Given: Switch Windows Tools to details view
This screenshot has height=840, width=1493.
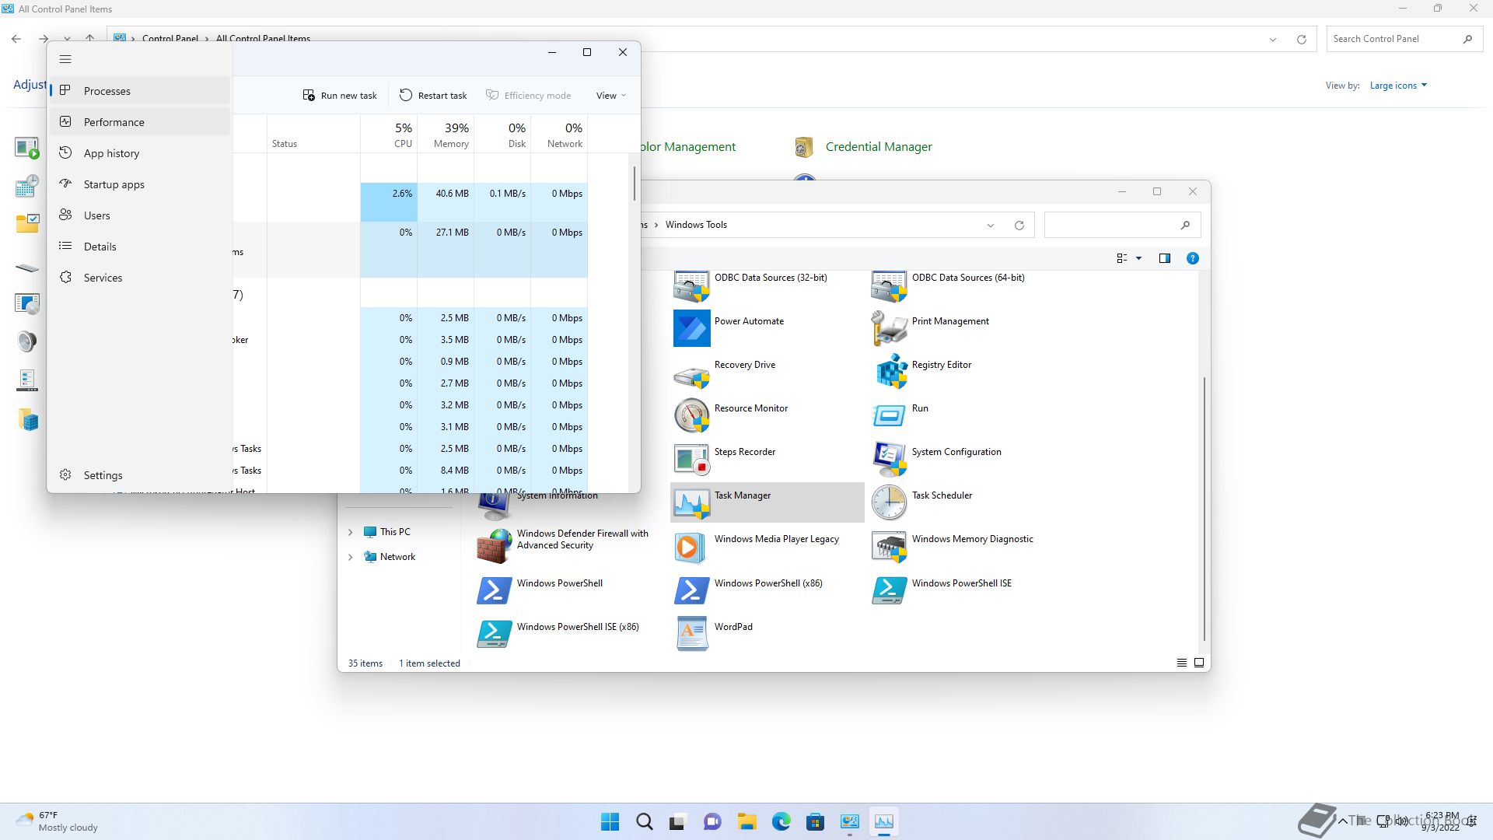Looking at the screenshot, I should 1181,663.
